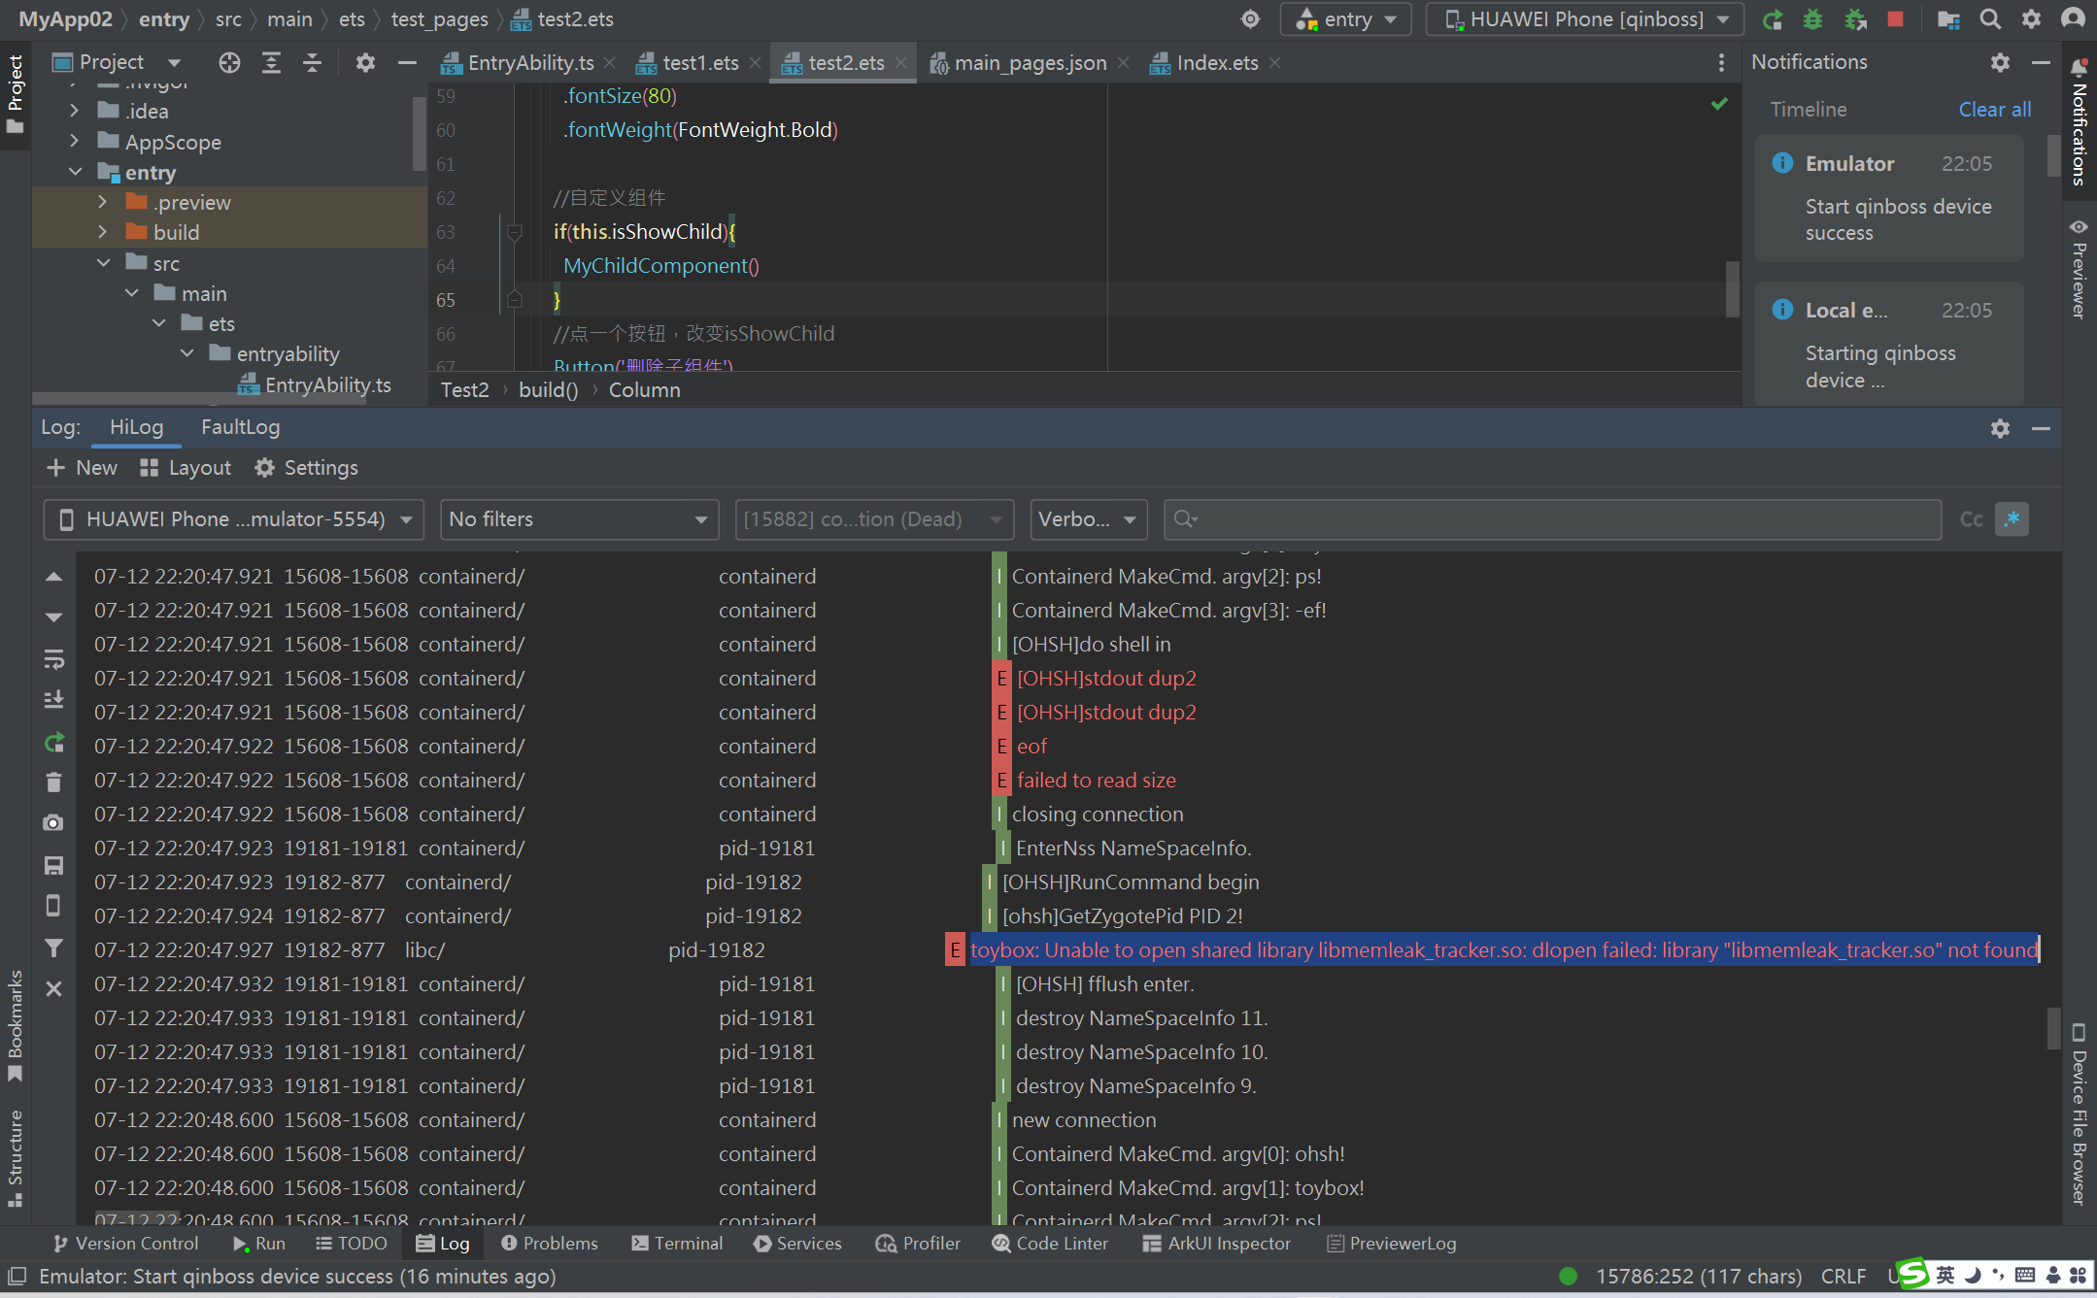Open the Verbose log level dropdown
The width and height of the screenshot is (2097, 1298).
1088,519
